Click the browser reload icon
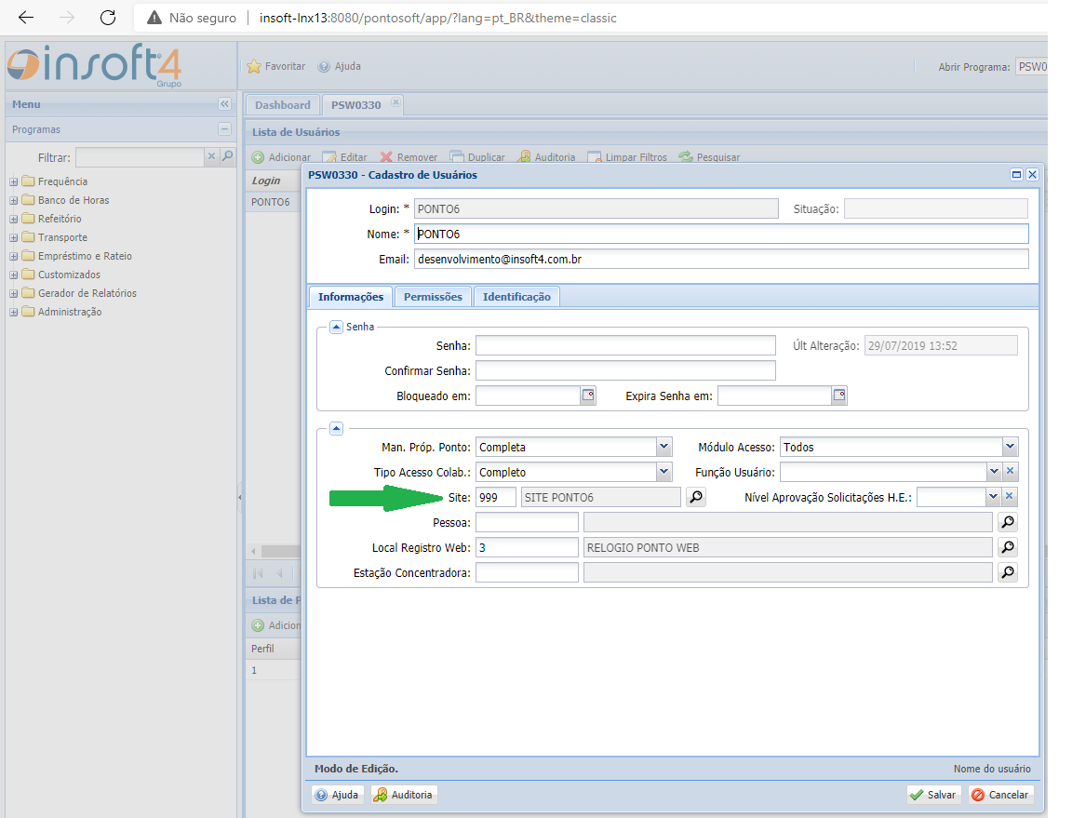Screen dimensions: 1072x818 (108, 18)
